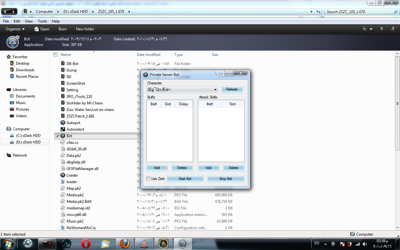
Task: Select the DB-Bot folder icon
Action: [63, 64]
